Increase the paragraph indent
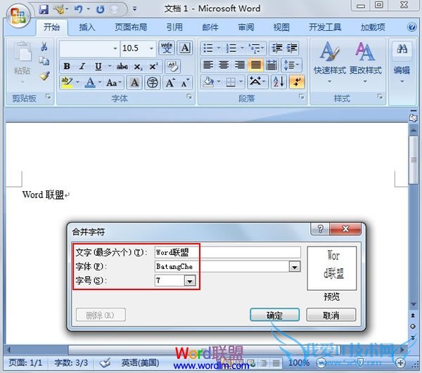This screenshot has width=422, height=373. click(x=293, y=48)
